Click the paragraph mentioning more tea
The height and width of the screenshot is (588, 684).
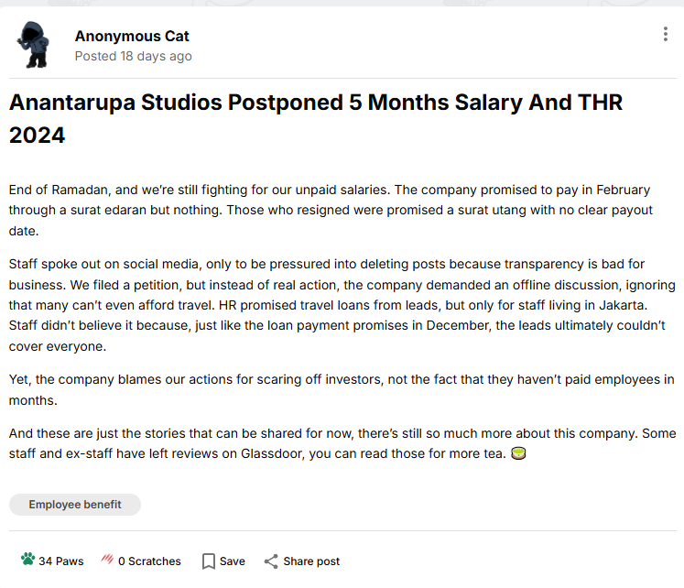342,443
